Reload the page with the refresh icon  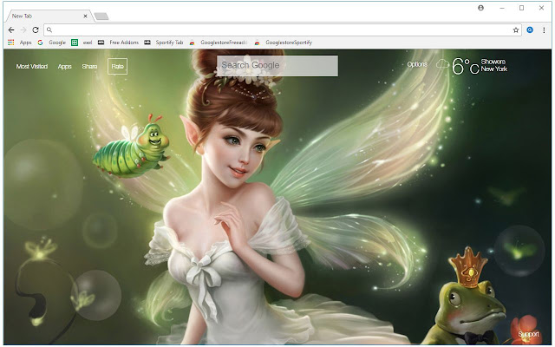pyautogui.click(x=36, y=30)
